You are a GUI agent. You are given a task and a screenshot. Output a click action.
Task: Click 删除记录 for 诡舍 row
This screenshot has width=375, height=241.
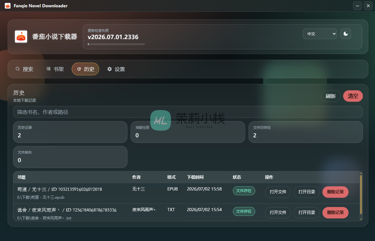(x=335, y=212)
